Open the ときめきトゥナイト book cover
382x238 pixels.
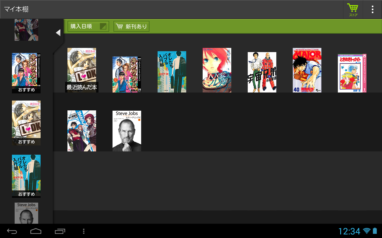click(352, 73)
